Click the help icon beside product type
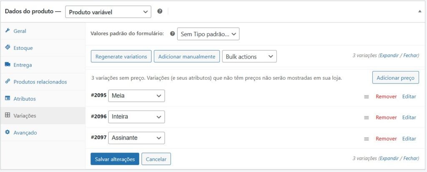 (x=160, y=12)
